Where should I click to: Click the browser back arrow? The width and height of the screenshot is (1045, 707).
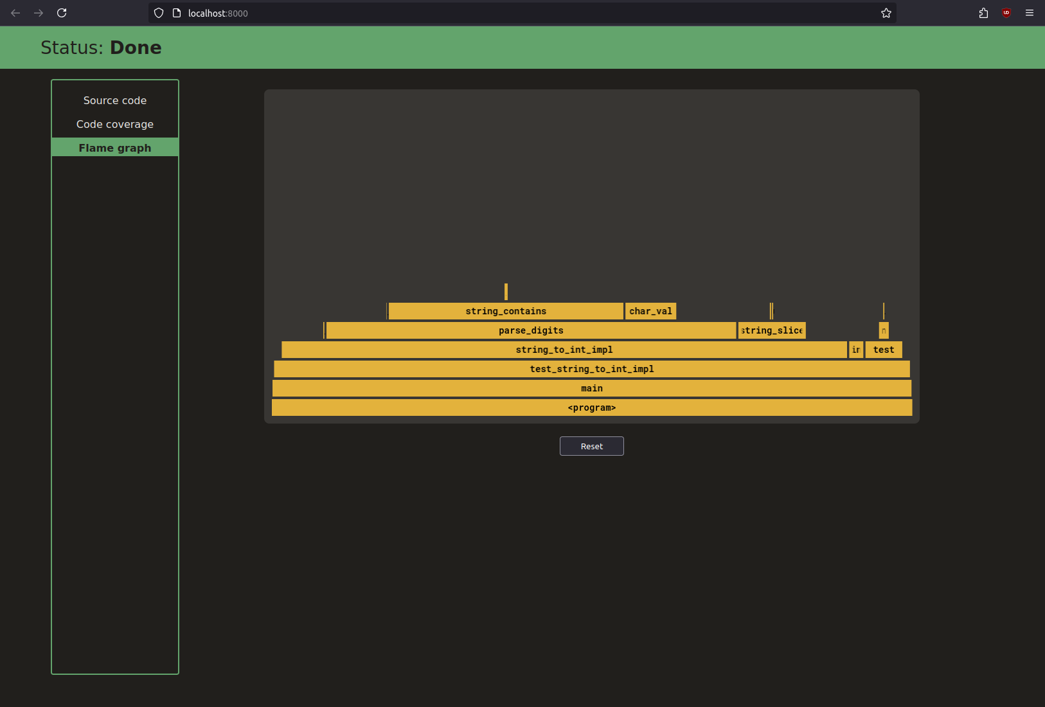click(x=15, y=13)
